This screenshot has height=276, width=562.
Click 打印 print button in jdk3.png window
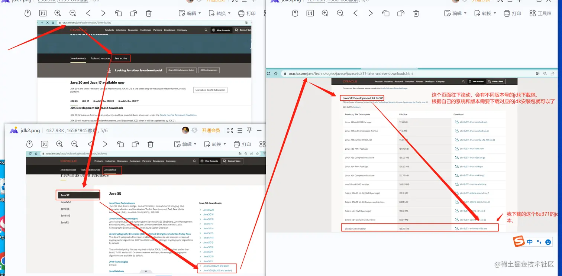tap(513, 13)
